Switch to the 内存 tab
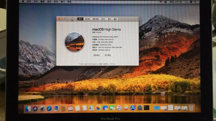The image size is (216, 121). (x=103, y=19)
